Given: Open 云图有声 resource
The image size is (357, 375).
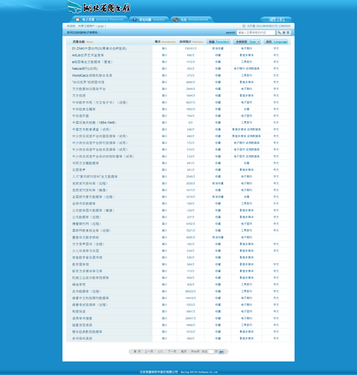Looking at the screenshot, I should (79, 170).
